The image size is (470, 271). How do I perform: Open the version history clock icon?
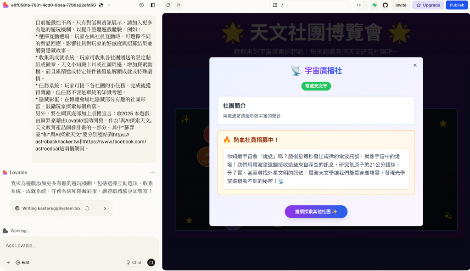(141, 5)
